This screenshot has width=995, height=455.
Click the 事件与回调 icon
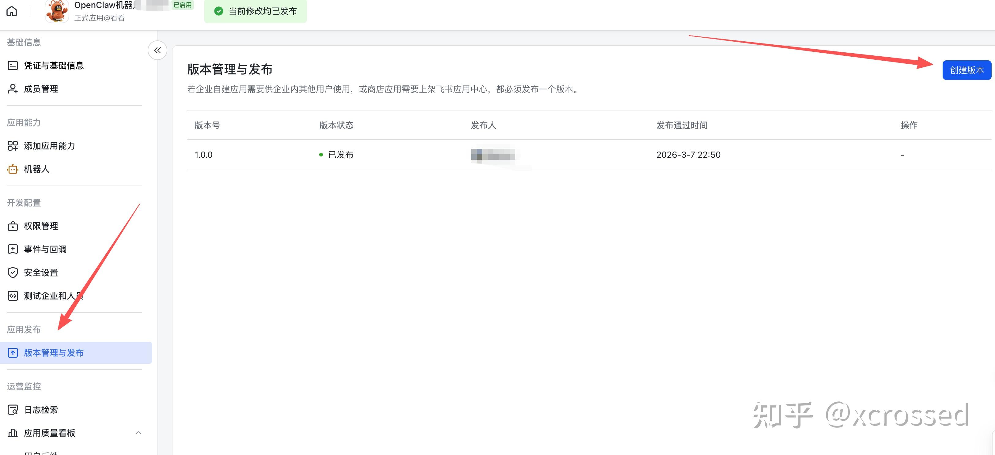(x=13, y=249)
